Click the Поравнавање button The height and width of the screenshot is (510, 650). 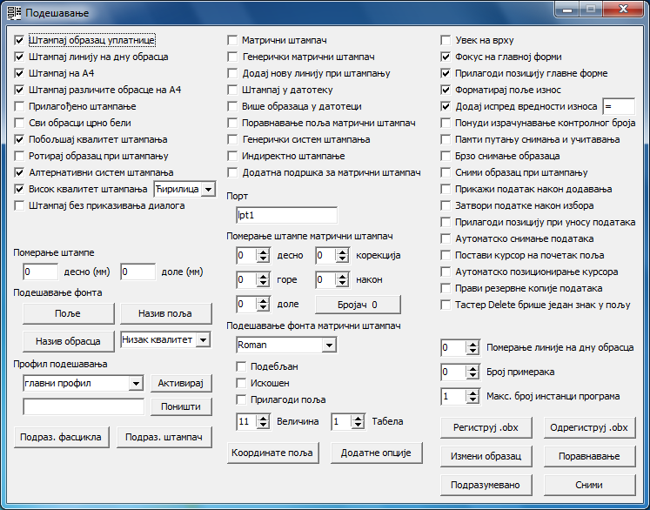(589, 456)
